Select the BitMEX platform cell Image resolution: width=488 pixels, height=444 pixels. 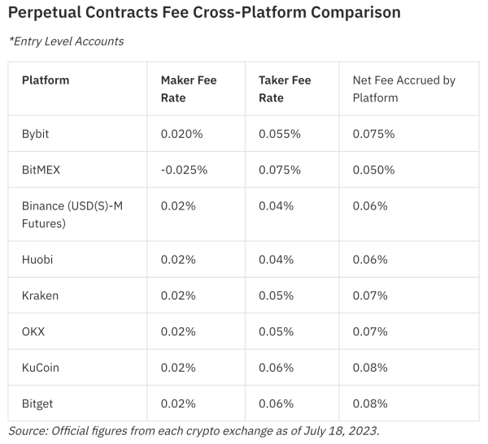tap(41, 170)
